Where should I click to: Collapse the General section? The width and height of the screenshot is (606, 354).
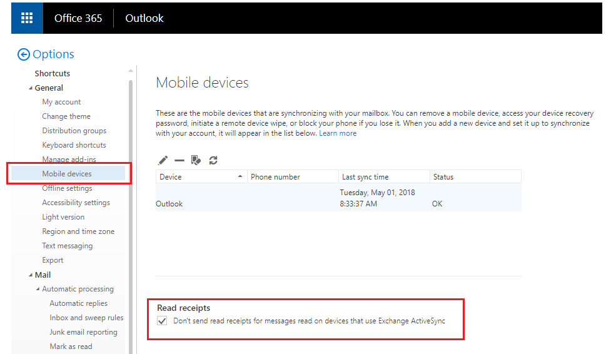click(x=31, y=88)
